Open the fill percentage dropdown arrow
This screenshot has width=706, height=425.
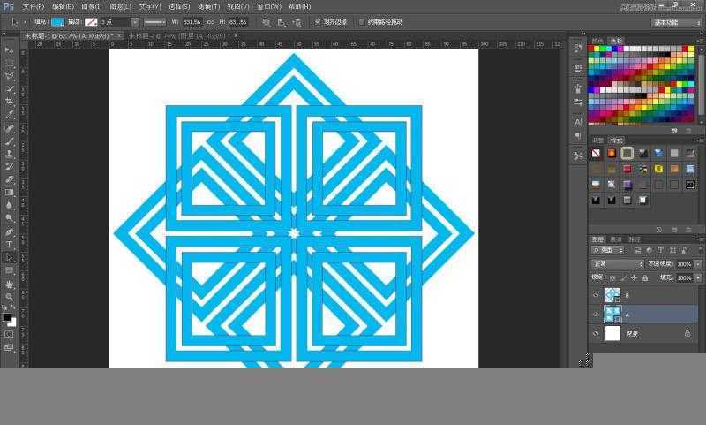point(698,278)
